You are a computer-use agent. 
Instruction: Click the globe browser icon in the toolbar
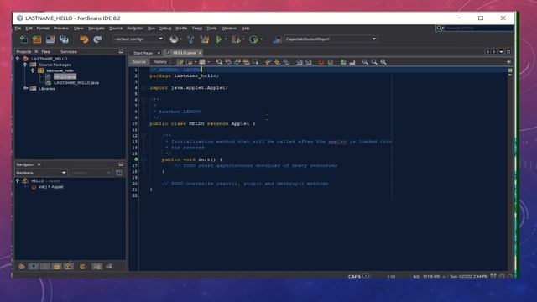tap(174, 39)
